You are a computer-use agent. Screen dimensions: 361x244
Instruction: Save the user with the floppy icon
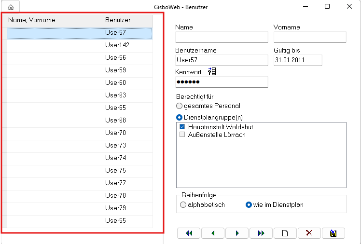pos(333,233)
